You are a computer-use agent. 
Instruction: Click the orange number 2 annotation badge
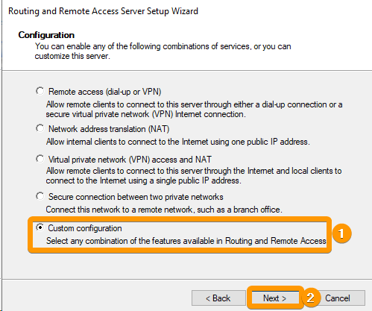(x=311, y=298)
